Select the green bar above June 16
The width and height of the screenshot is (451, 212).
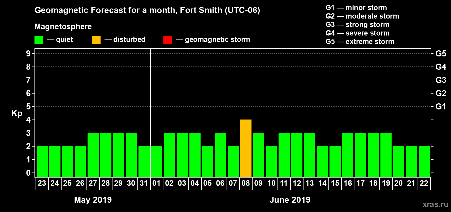pos(348,155)
